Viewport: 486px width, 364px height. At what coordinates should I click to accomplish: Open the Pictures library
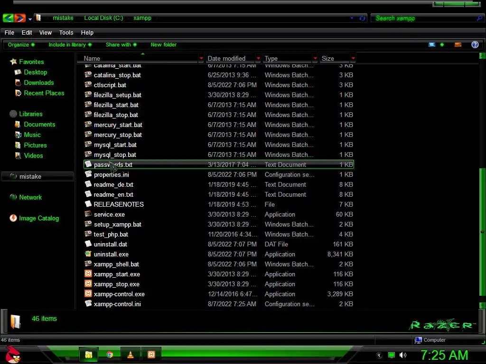tap(35, 145)
